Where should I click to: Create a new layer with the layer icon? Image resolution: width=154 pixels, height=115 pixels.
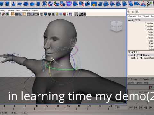150,88
